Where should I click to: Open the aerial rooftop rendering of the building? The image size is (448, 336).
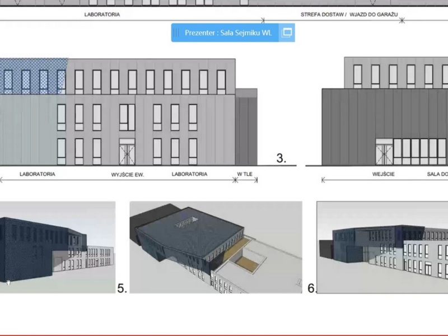click(216, 247)
